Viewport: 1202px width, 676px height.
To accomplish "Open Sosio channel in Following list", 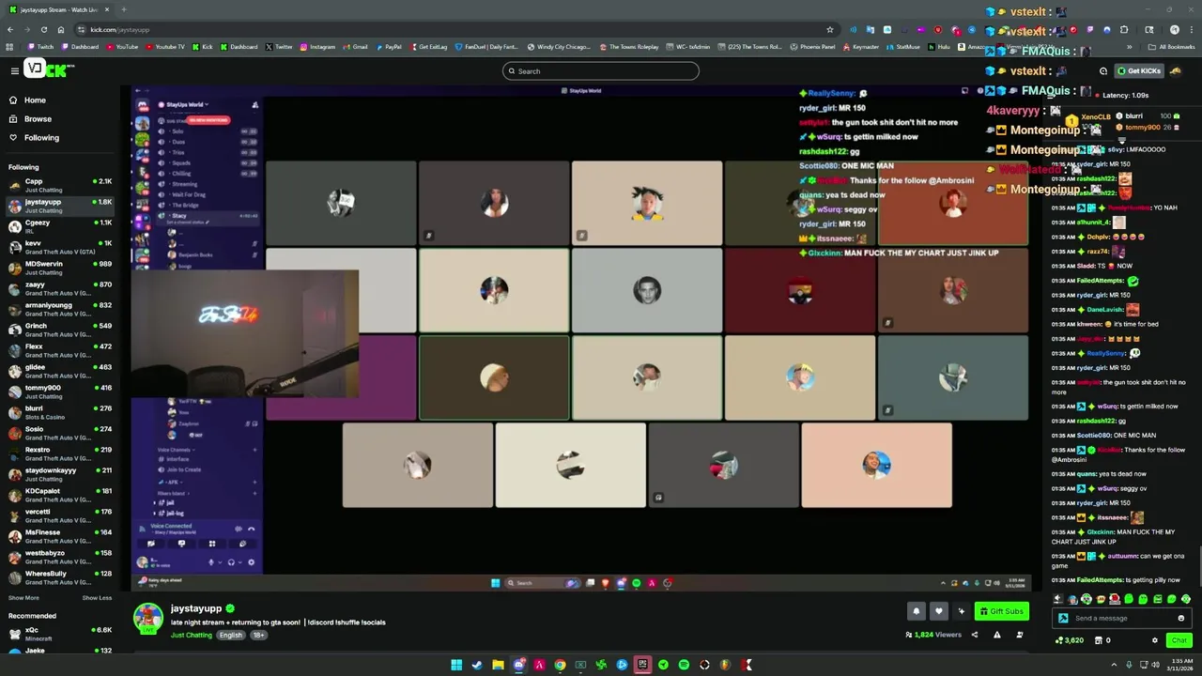I will [59, 433].
